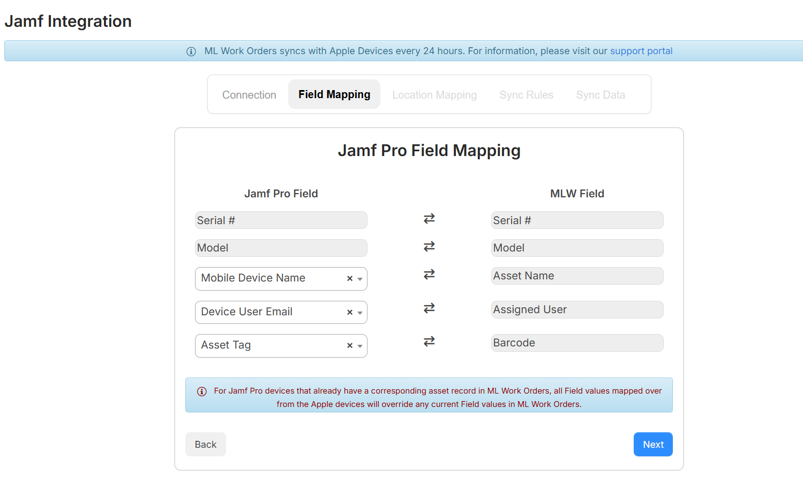Open the Device User Email dropdown
Image resolution: width=803 pixels, height=481 pixels.
tap(360, 313)
